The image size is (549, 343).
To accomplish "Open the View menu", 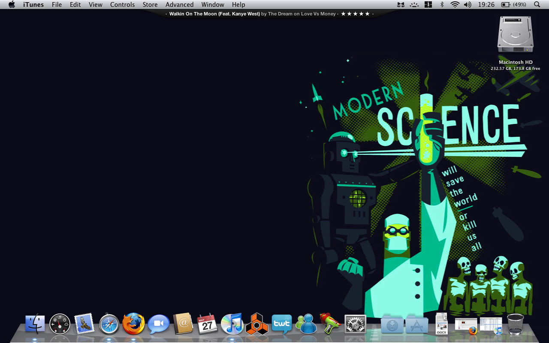I will click(x=96, y=5).
